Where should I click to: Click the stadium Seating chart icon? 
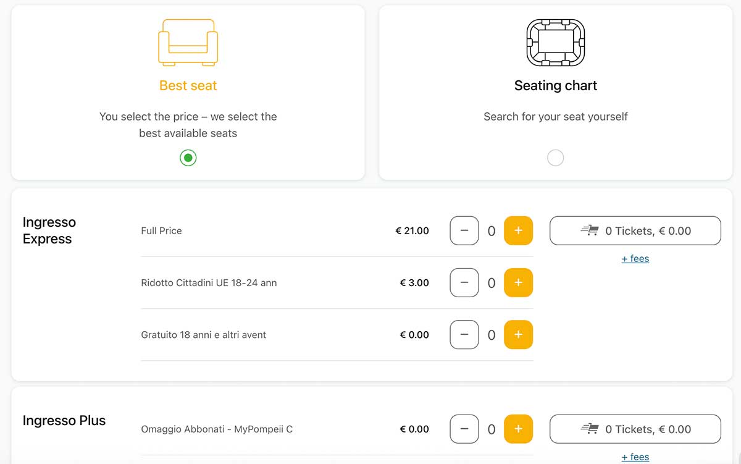[555, 43]
